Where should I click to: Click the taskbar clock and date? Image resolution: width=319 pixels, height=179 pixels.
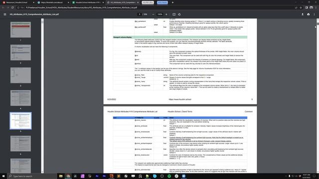tap(306, 176)
